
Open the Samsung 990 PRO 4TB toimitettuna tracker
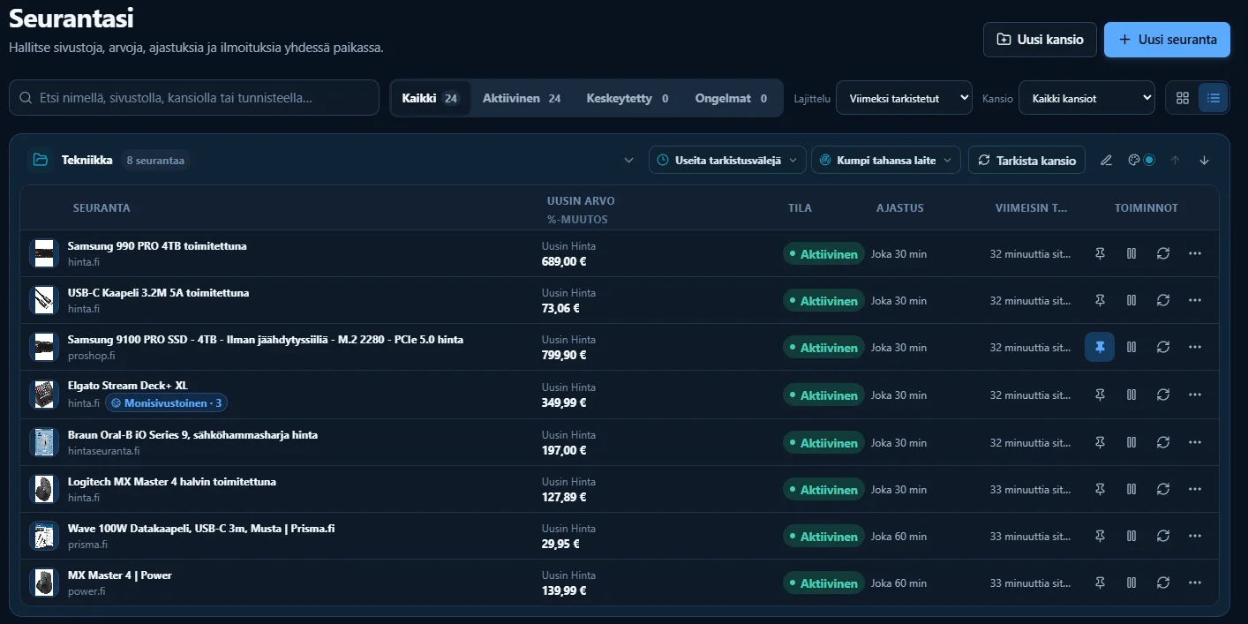point(157,245)
